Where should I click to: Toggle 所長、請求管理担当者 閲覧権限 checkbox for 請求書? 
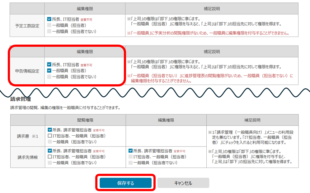tap(50, 130)
